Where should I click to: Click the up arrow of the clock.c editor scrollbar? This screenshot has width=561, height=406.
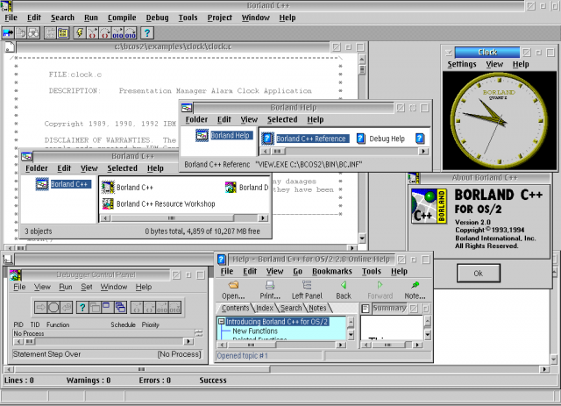(x=362, y=59)
